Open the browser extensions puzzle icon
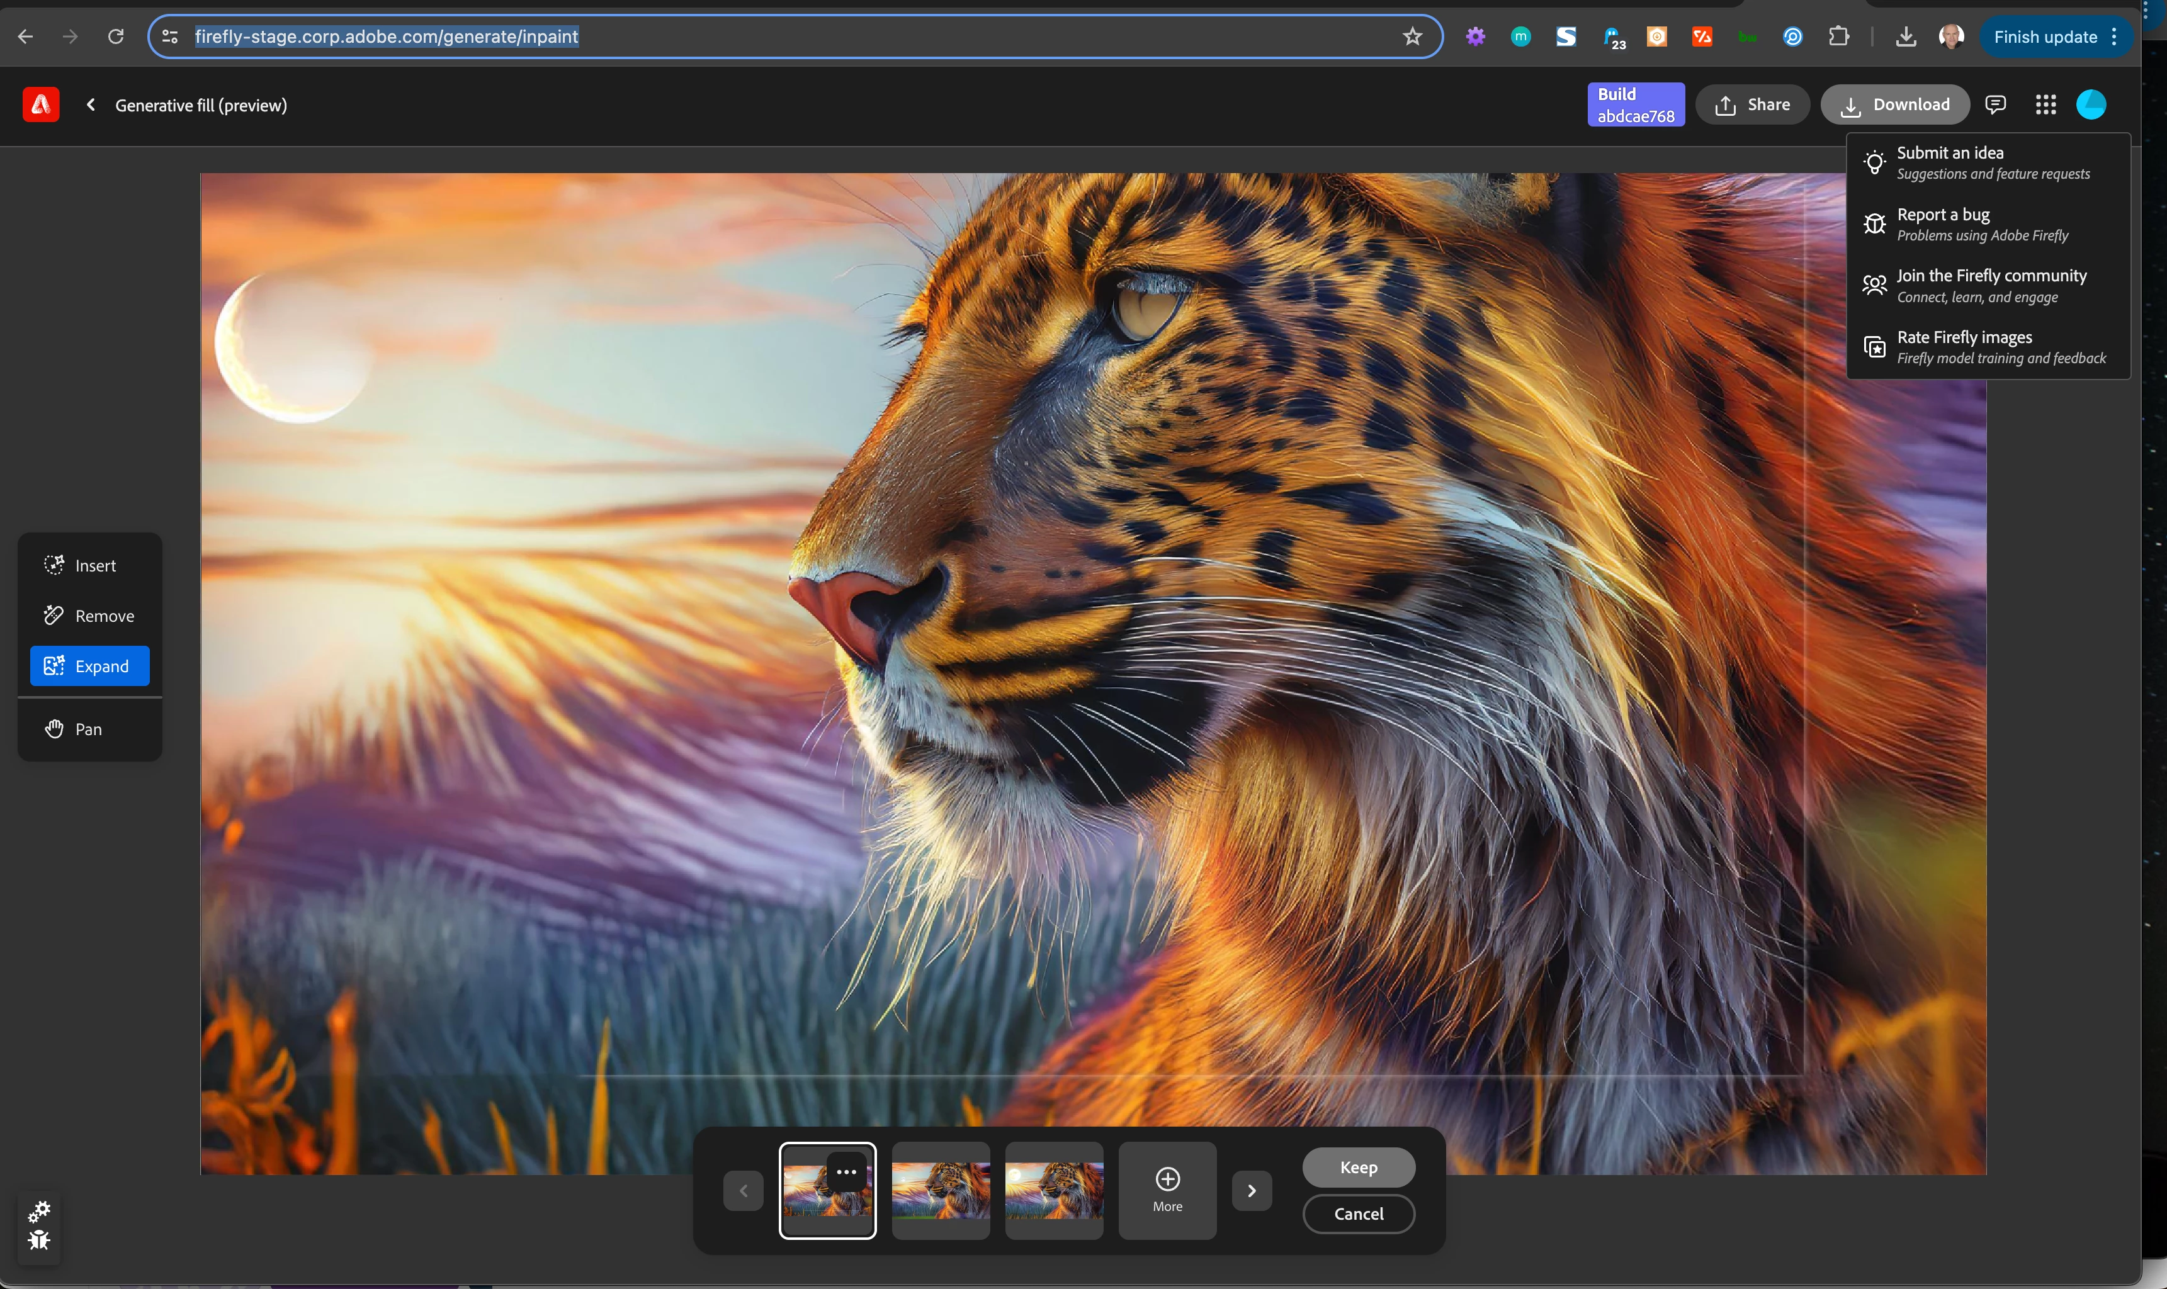Viewport: 2167px width, 1289px height. tap(1838, 37)
